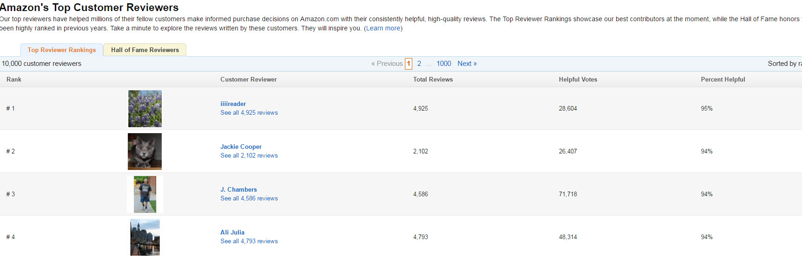This screenshot has width=802, height=258.
Task: Open Jackie Cooper reviewer name link
Action: tap(241, 147)
